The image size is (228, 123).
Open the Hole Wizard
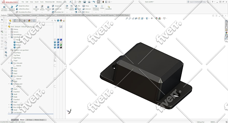click(42, 8)
